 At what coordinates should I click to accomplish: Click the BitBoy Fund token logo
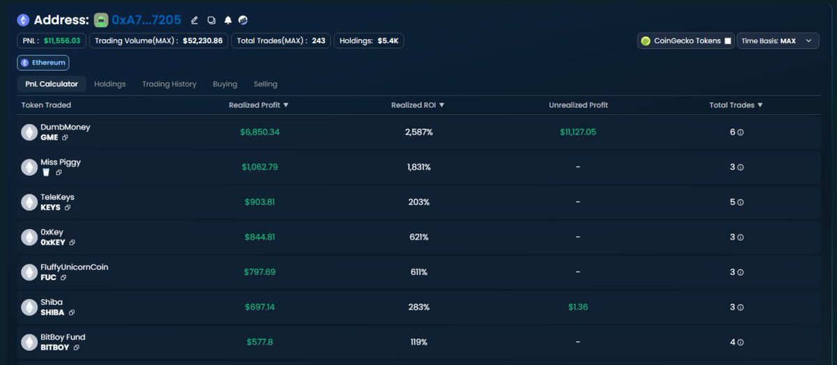click(x=29, y=342)
